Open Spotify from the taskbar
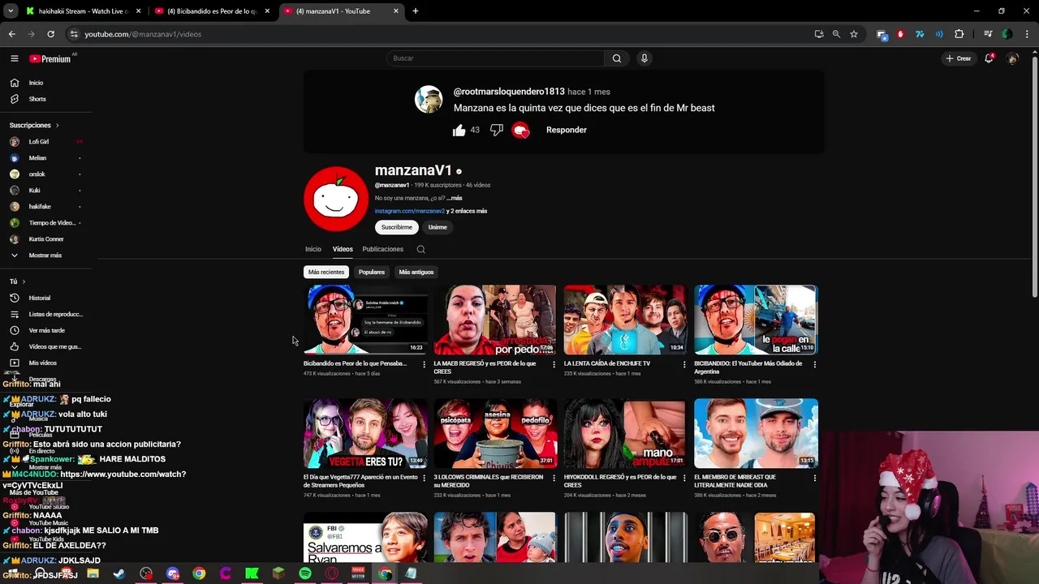Viewport: 1039px width, 584px height. (x=305, y=573)
